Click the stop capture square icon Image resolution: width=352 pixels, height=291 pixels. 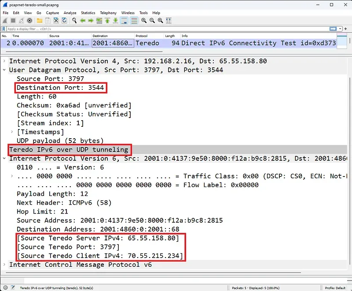tap(13, 21)
